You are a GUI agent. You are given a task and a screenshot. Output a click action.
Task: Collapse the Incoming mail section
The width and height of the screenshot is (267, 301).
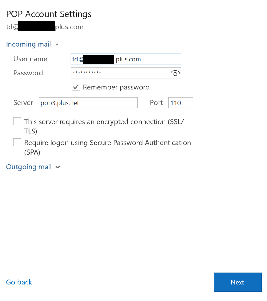(57, 44)
